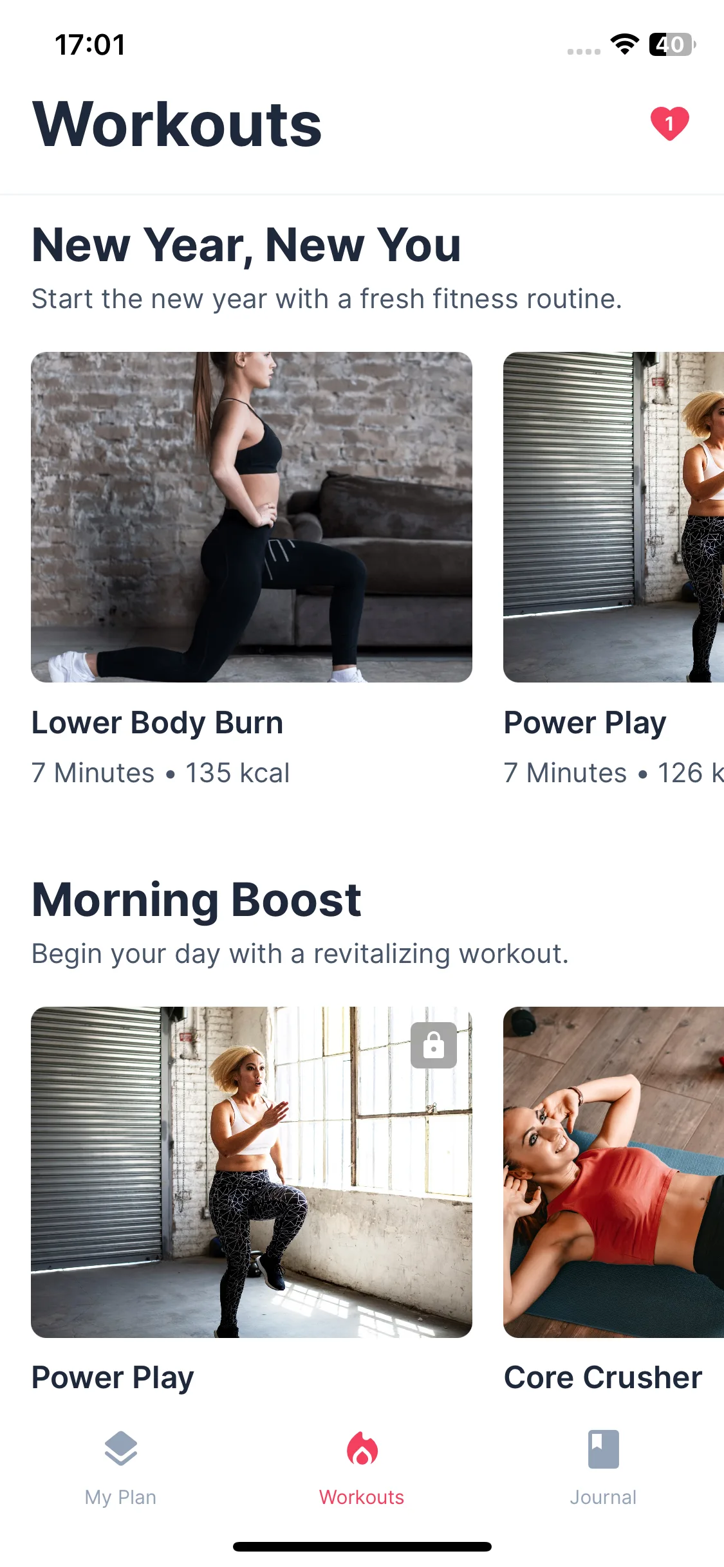Viewport: 724px width, 1567px height.
Task: Open the Core Crusher workout image
Action: tap(613, 1172)
